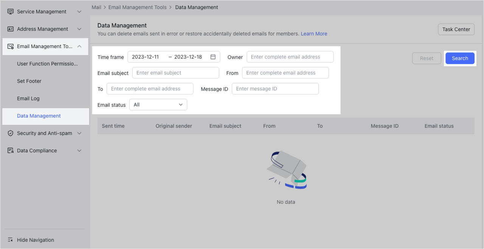Image resolution: width=484 pixels, height=249 pixels.
Task: Open the Task Center button
Action: 456,29
